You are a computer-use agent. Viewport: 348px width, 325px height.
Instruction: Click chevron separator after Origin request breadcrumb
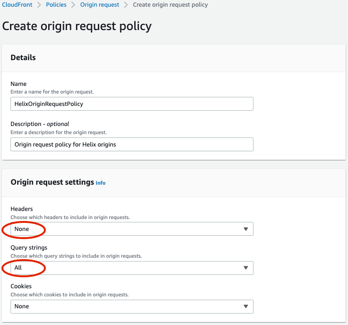[126, 5]
